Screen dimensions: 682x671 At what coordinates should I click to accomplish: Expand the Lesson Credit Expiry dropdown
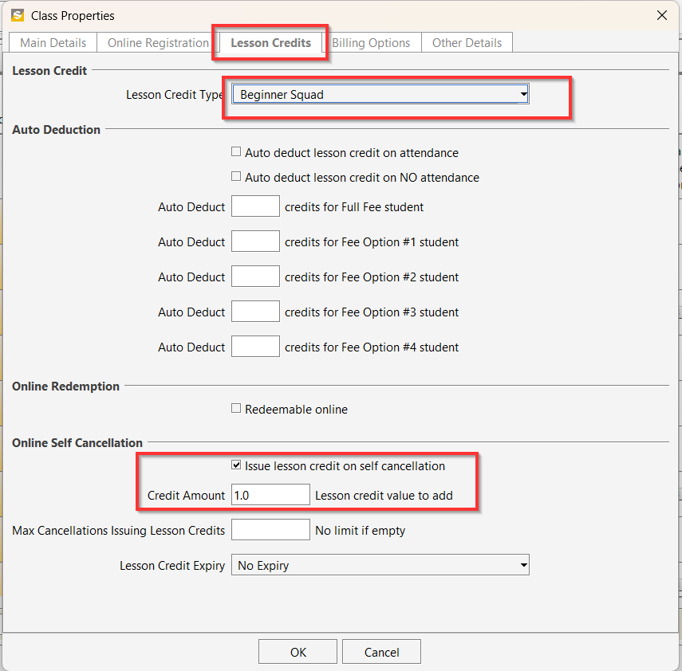pos(380,566)
